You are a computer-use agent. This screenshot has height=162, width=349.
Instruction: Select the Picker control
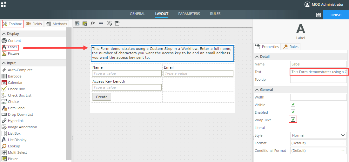10,159
